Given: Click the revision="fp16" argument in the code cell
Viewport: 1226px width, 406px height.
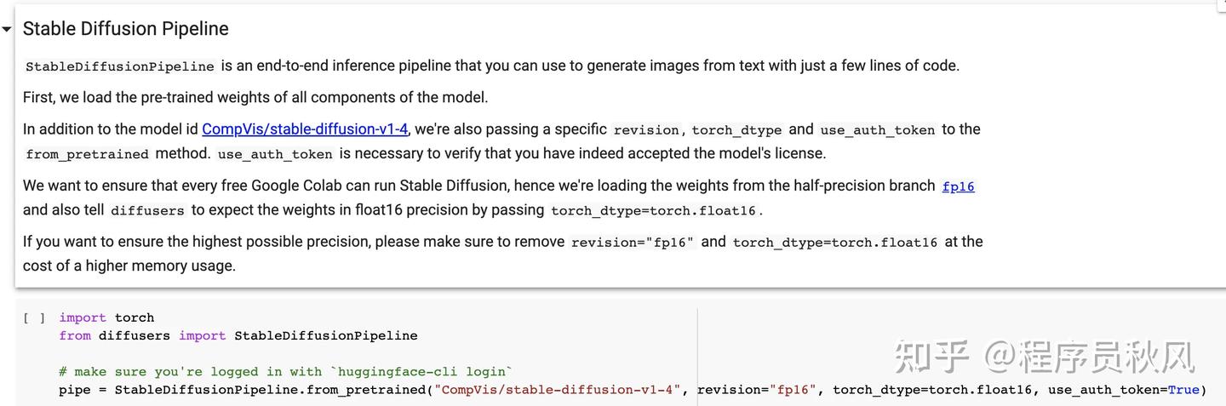Looking at the screenshot, I should coord(755,390).
